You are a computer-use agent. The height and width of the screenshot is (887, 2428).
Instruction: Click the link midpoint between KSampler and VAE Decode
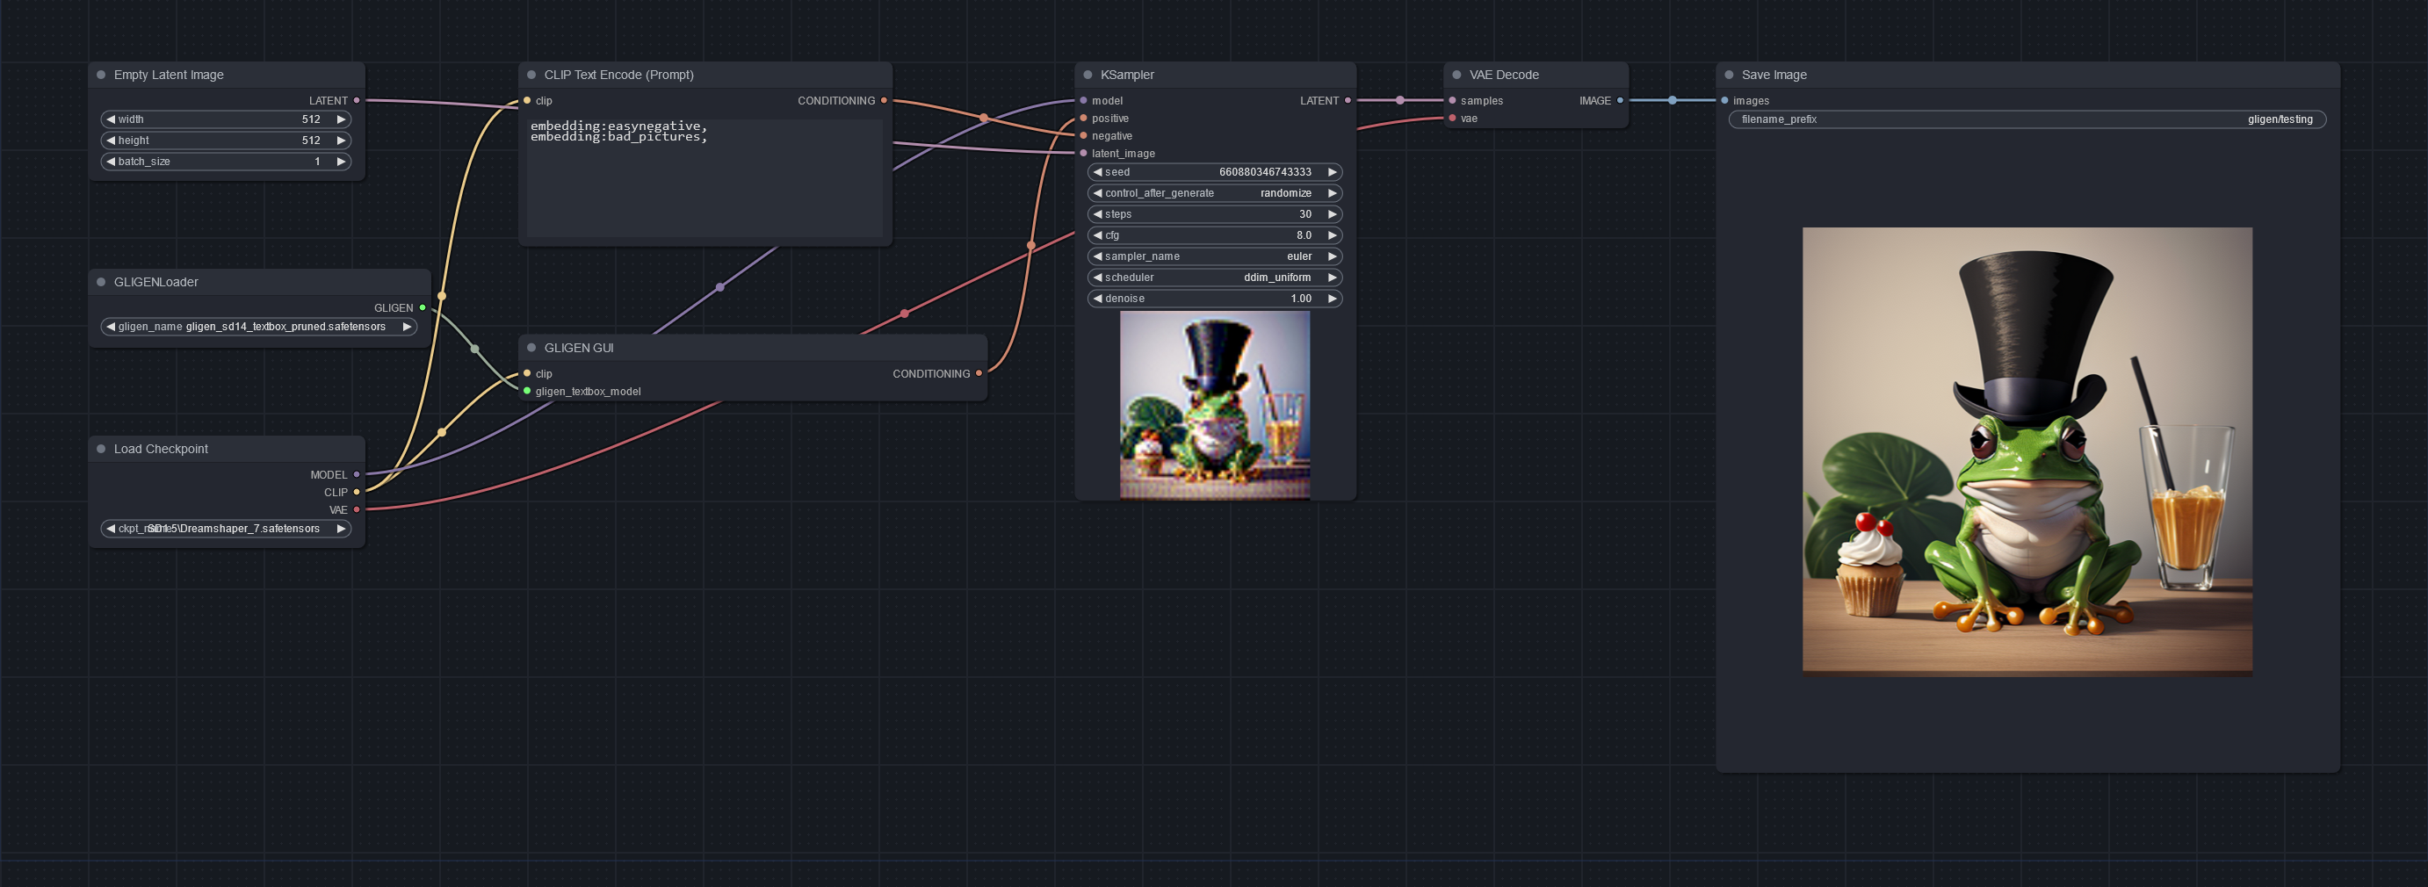point(1399,100)
